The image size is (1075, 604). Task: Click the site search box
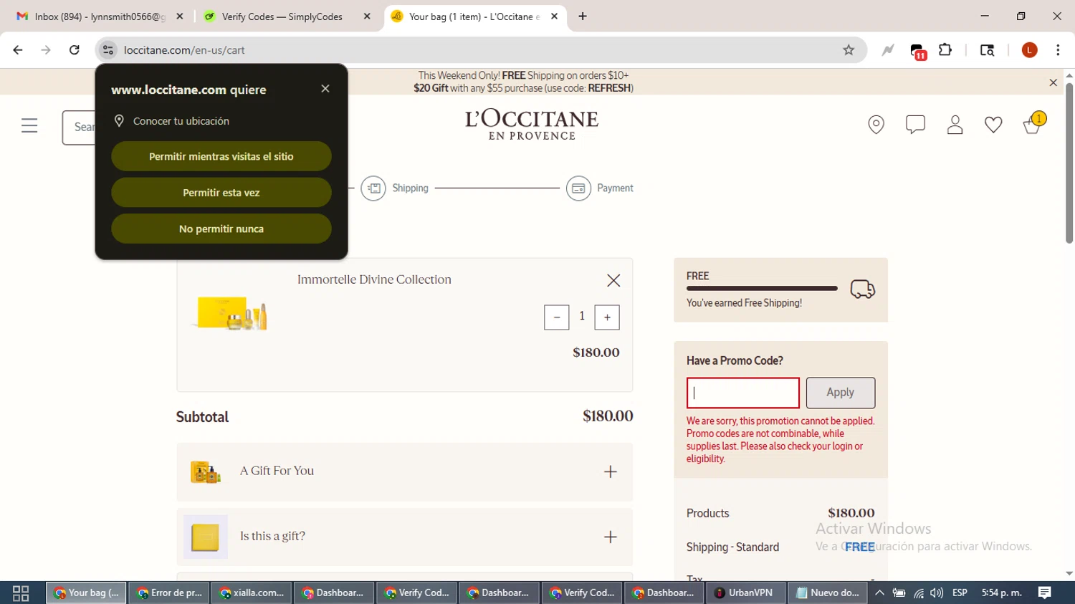tap(79, 127)
